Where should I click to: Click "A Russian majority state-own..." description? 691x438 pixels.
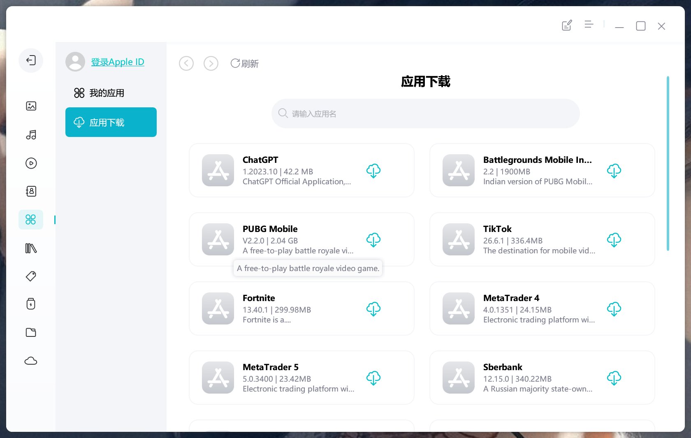538,389
